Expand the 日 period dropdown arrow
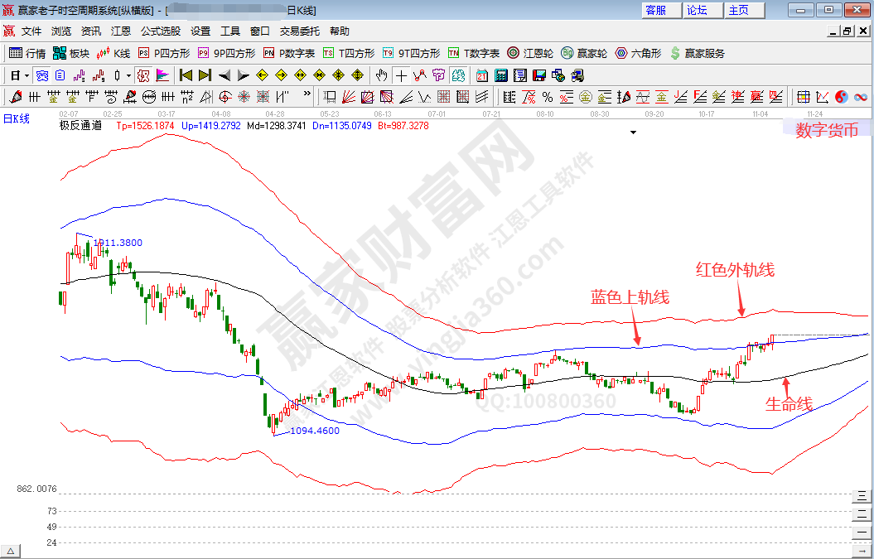The image size is (874, 559). point(27,75)
